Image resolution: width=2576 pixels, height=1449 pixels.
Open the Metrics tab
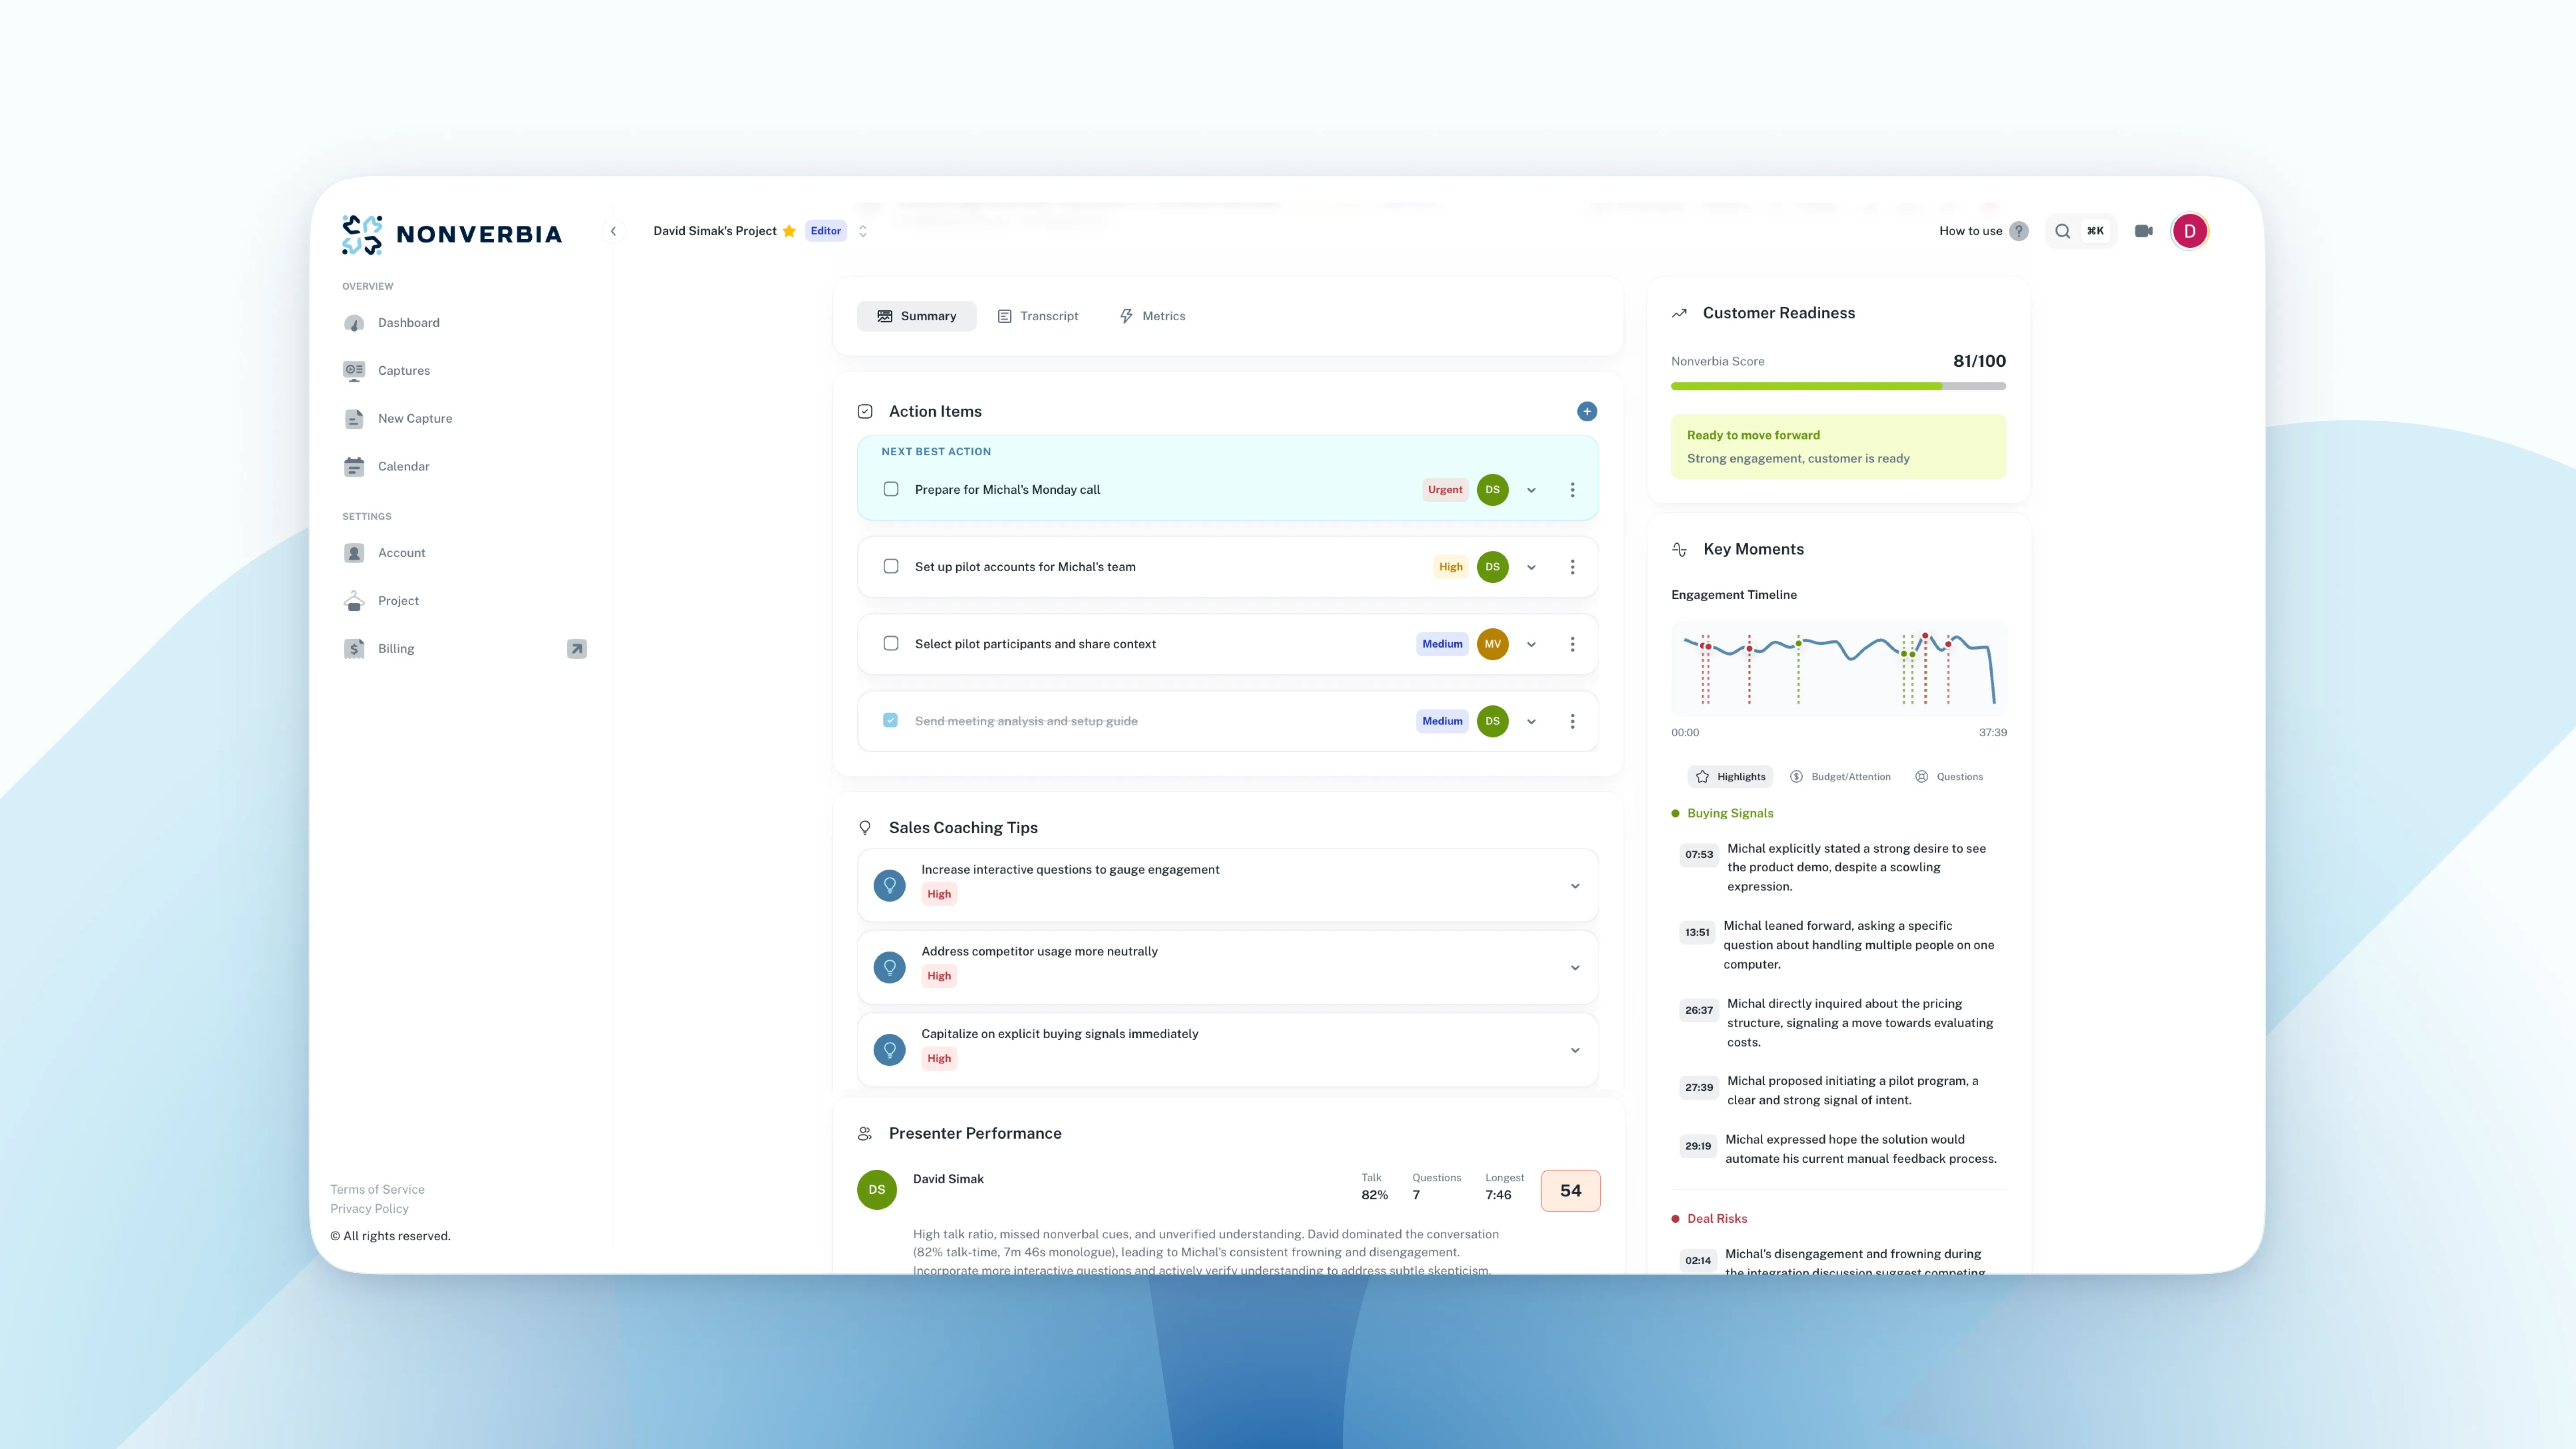(1152, 316)
